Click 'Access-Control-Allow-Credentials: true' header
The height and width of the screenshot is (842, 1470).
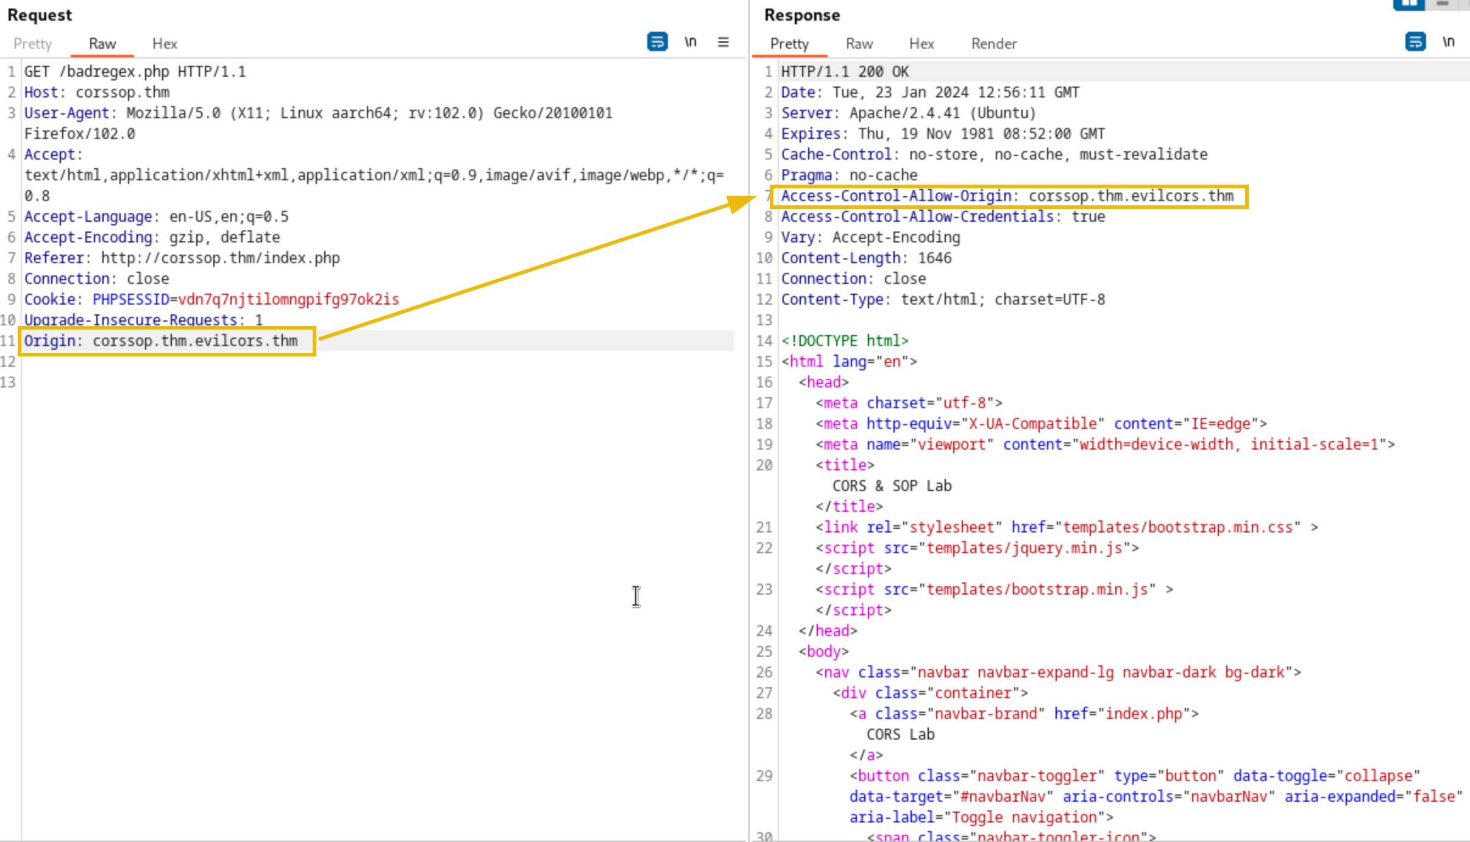pos(943,217)
